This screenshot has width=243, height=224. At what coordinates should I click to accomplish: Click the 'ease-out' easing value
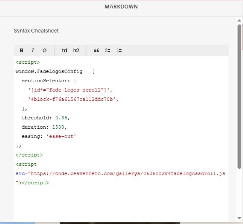(61, 137)
